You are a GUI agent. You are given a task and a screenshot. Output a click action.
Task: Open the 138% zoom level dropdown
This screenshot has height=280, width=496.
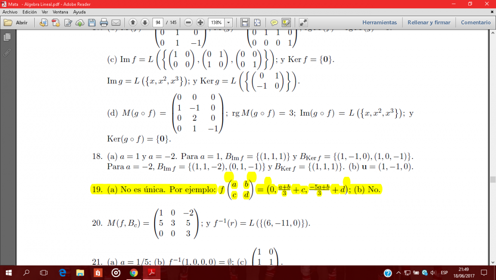(x=229, y=22)
